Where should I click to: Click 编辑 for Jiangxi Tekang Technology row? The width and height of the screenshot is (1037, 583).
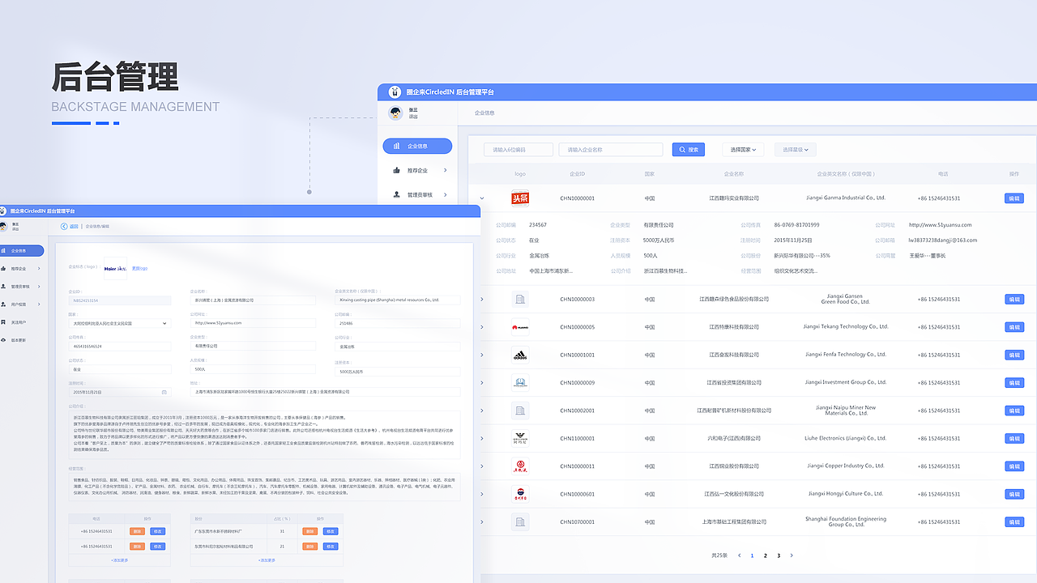click(1014, 327)
